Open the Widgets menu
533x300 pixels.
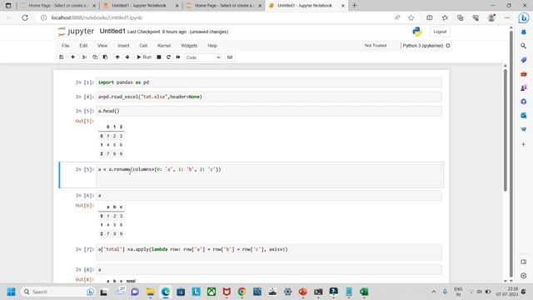189,46
